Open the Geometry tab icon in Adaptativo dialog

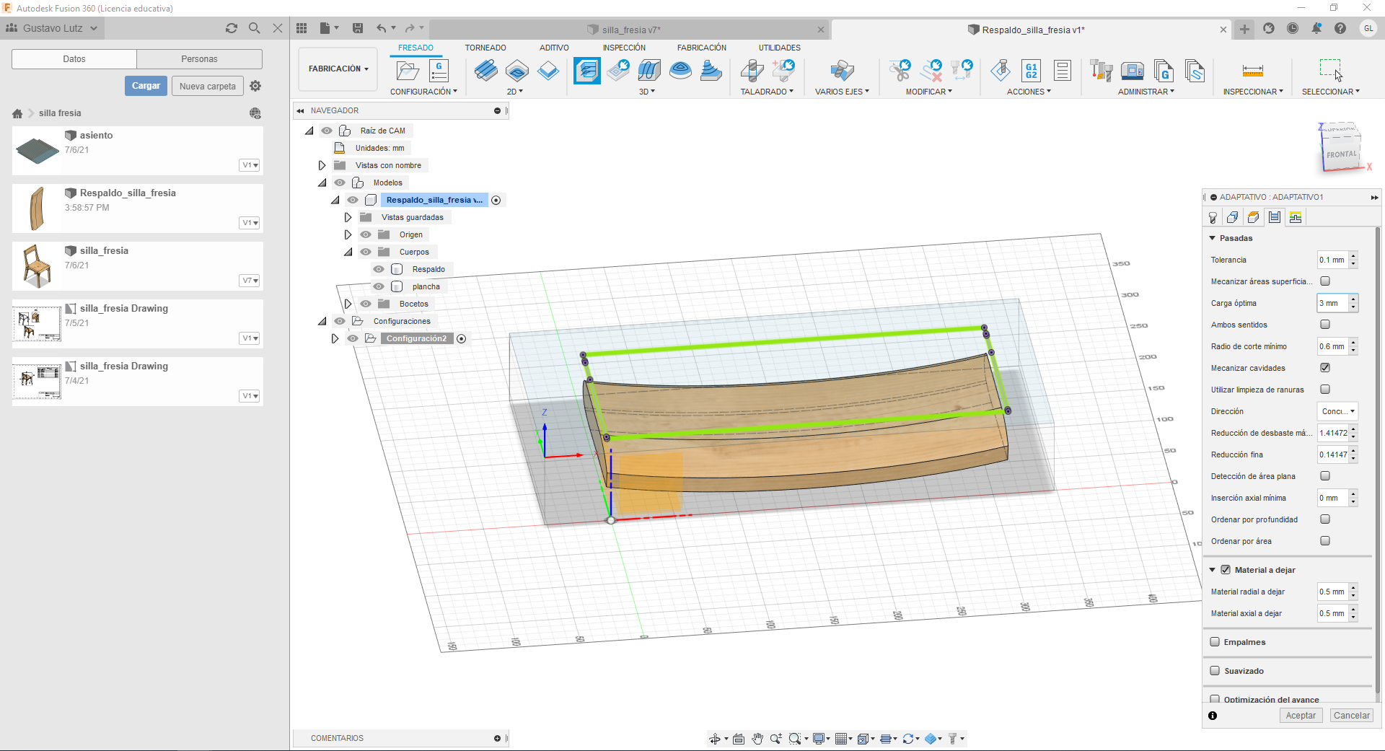click(x=1233, y=218)
